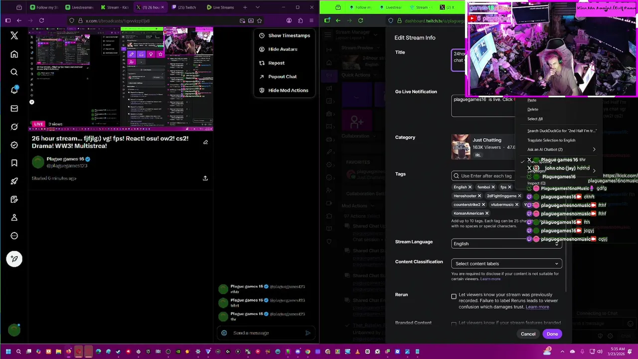
Task: Open new tab plus in left browser
Action: (x=245, y=7)
